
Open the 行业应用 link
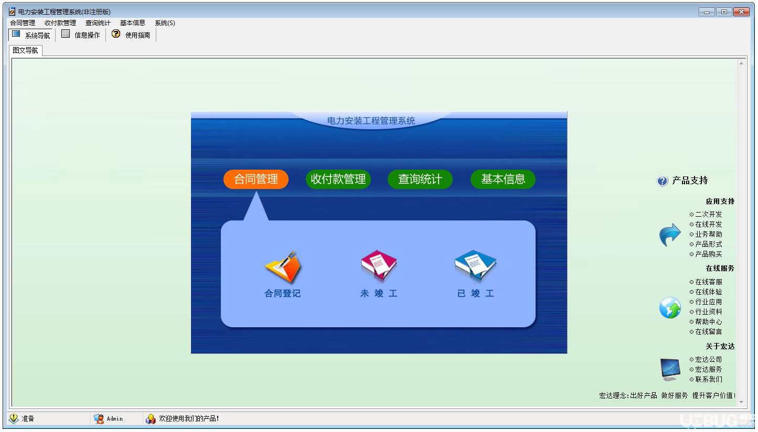pos(709,302)
